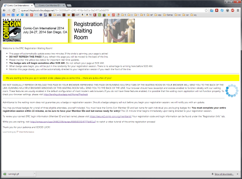The width and height of the screenshot is (242, 179).
Task: Select the Comic-Con International tab
Action: 18,5
